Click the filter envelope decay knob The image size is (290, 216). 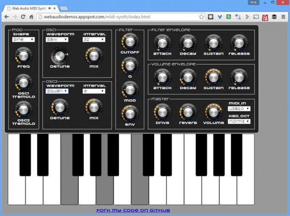[x=188, y=43]
